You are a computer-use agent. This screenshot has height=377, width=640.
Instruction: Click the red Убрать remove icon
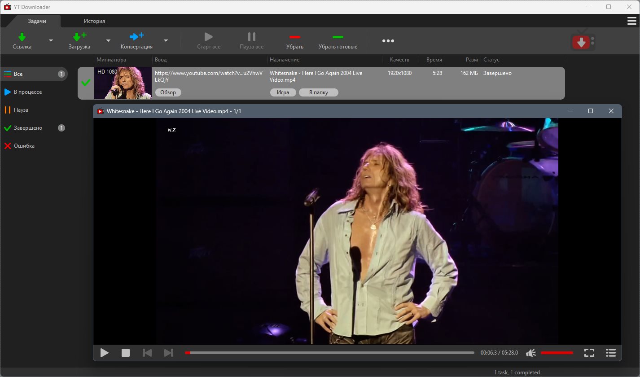[295, 37]
